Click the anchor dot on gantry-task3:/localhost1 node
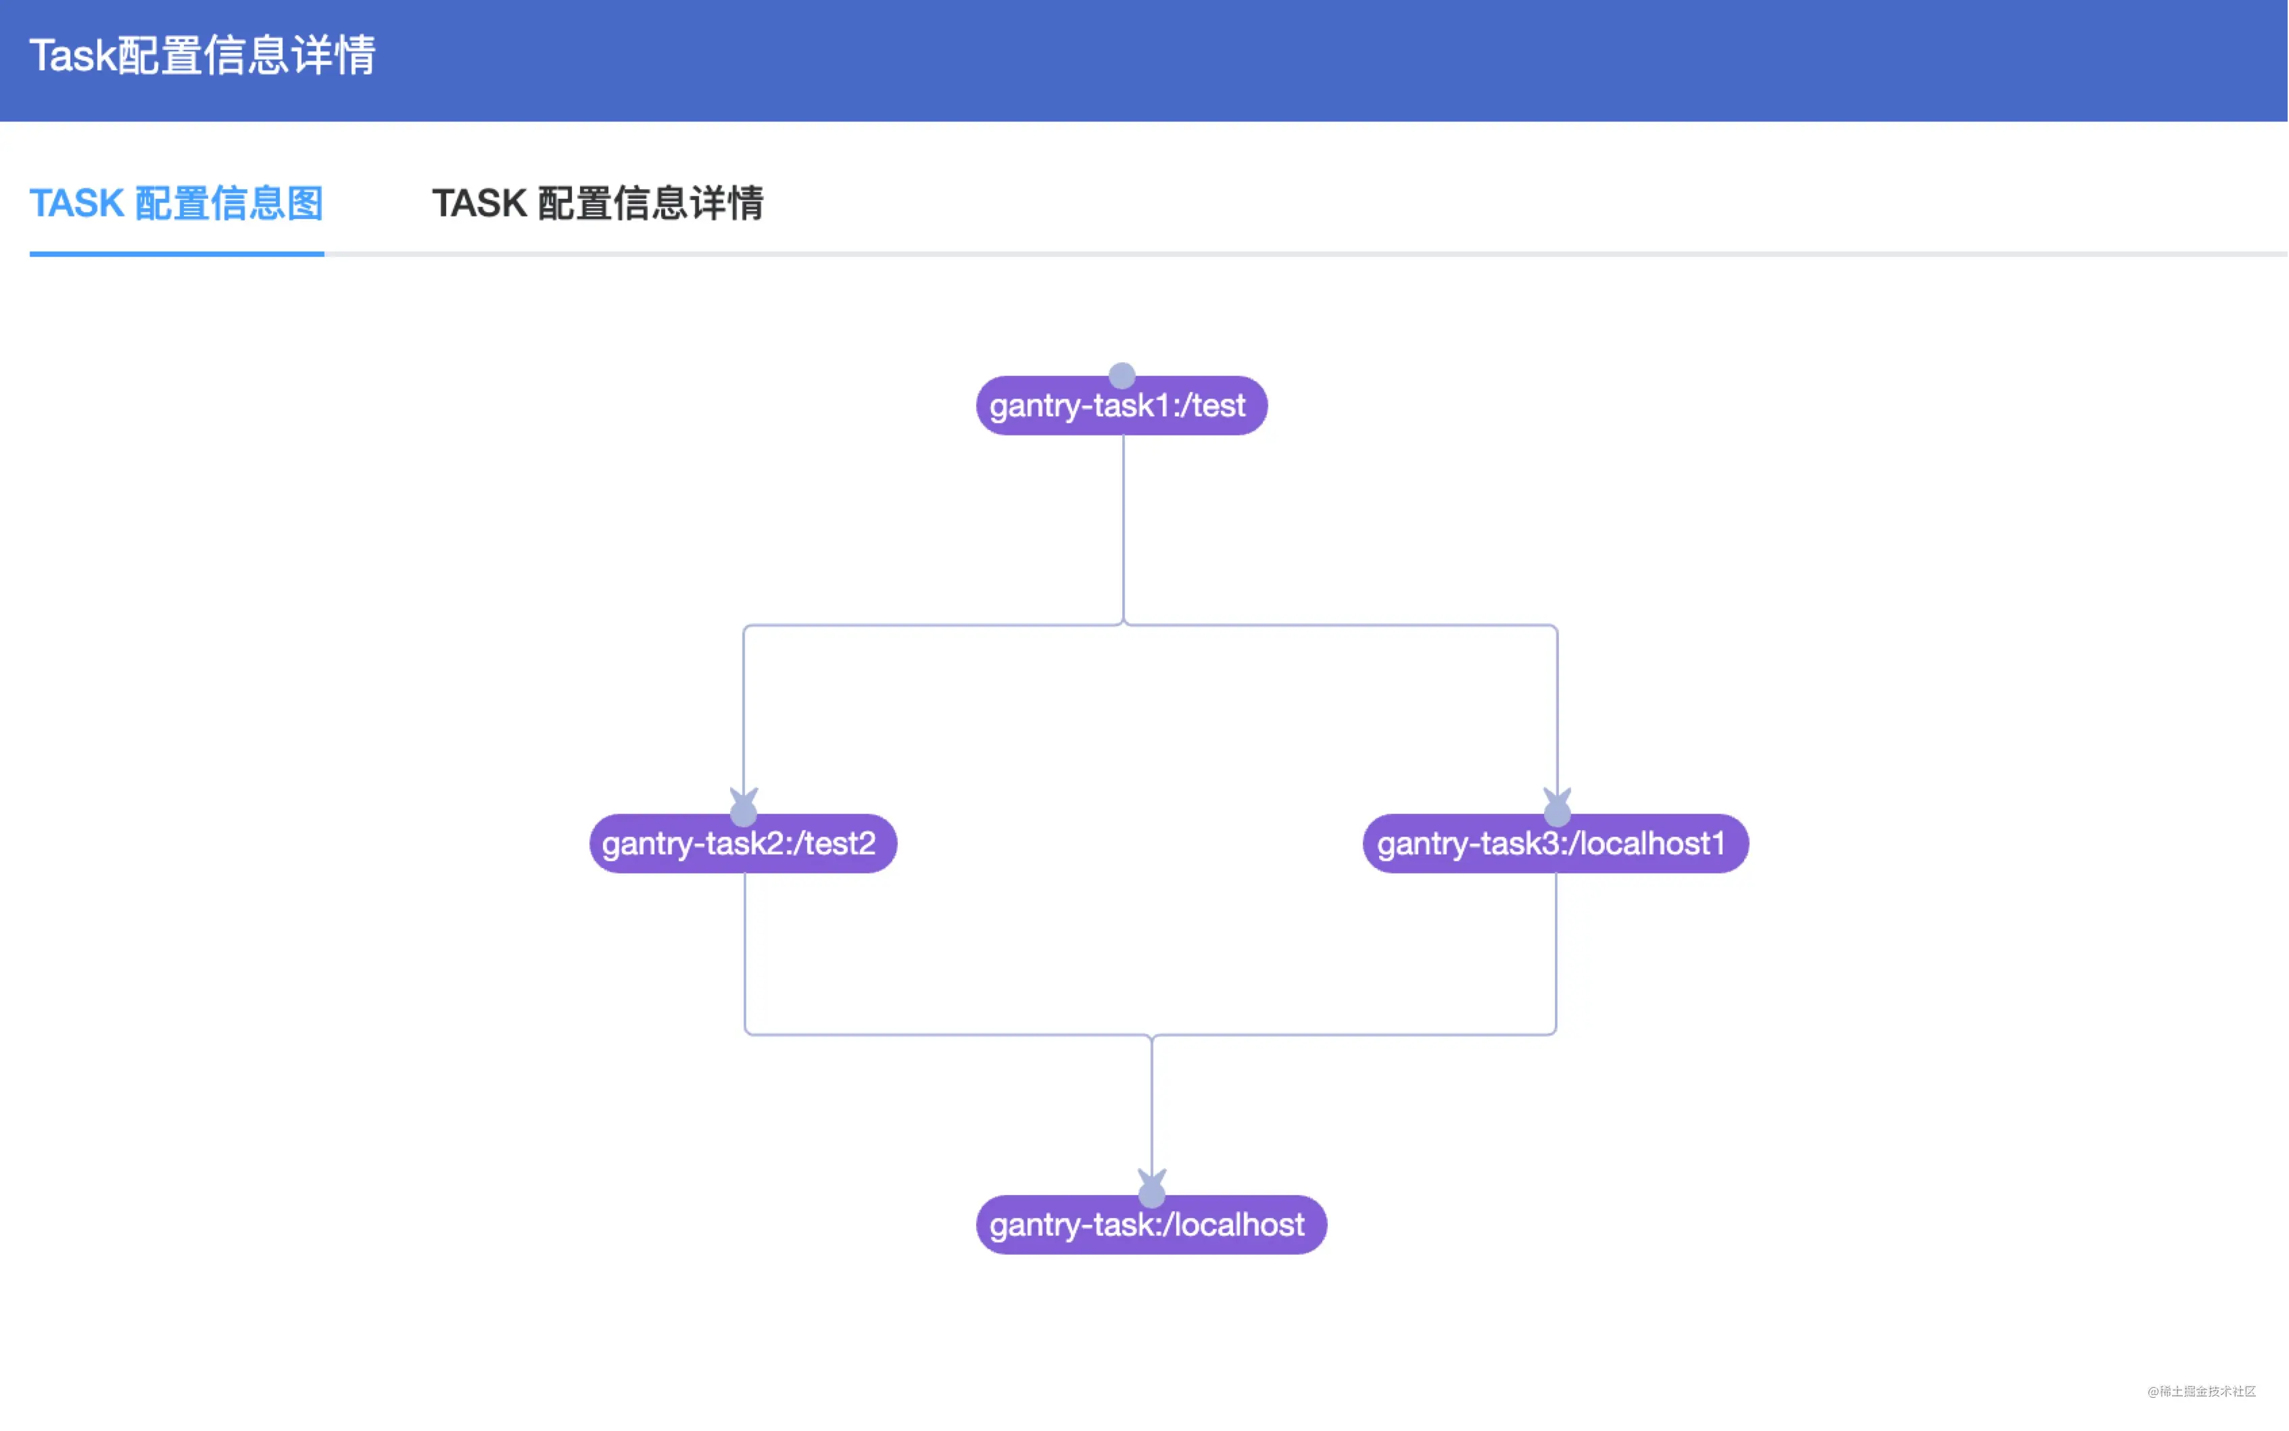2289x1431 pixels. 1558,813
